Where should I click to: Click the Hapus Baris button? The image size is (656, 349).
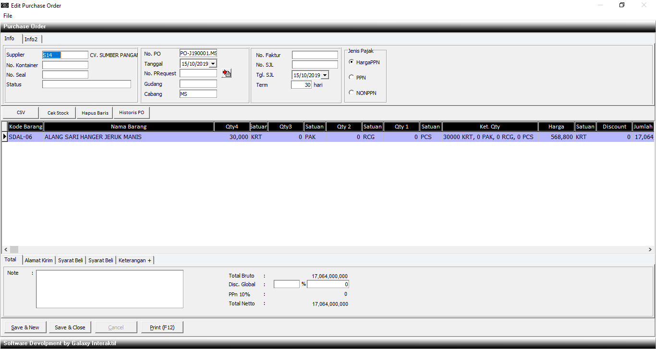point(95,113)
